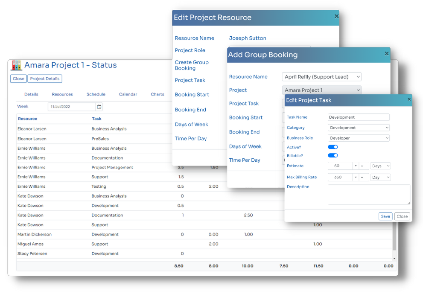Viewport: 423px width, 294px height.
Task: Open the Schedule tab
Action: click(x=96, y=94)
